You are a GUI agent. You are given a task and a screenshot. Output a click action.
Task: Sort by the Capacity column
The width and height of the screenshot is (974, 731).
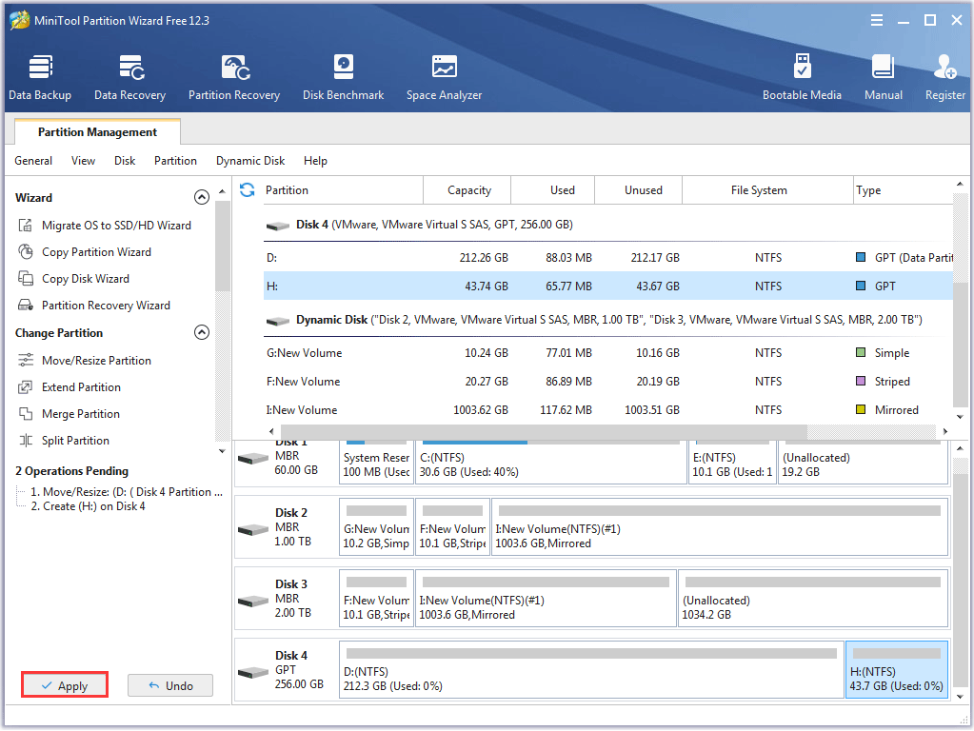pyautogui.click(x=467, y=190)
